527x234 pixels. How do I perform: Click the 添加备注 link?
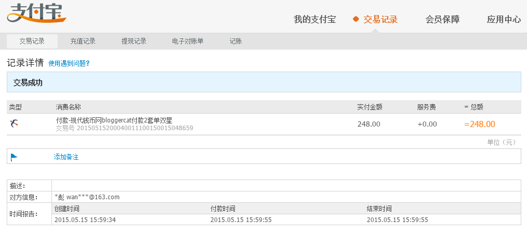click(66, 157)
